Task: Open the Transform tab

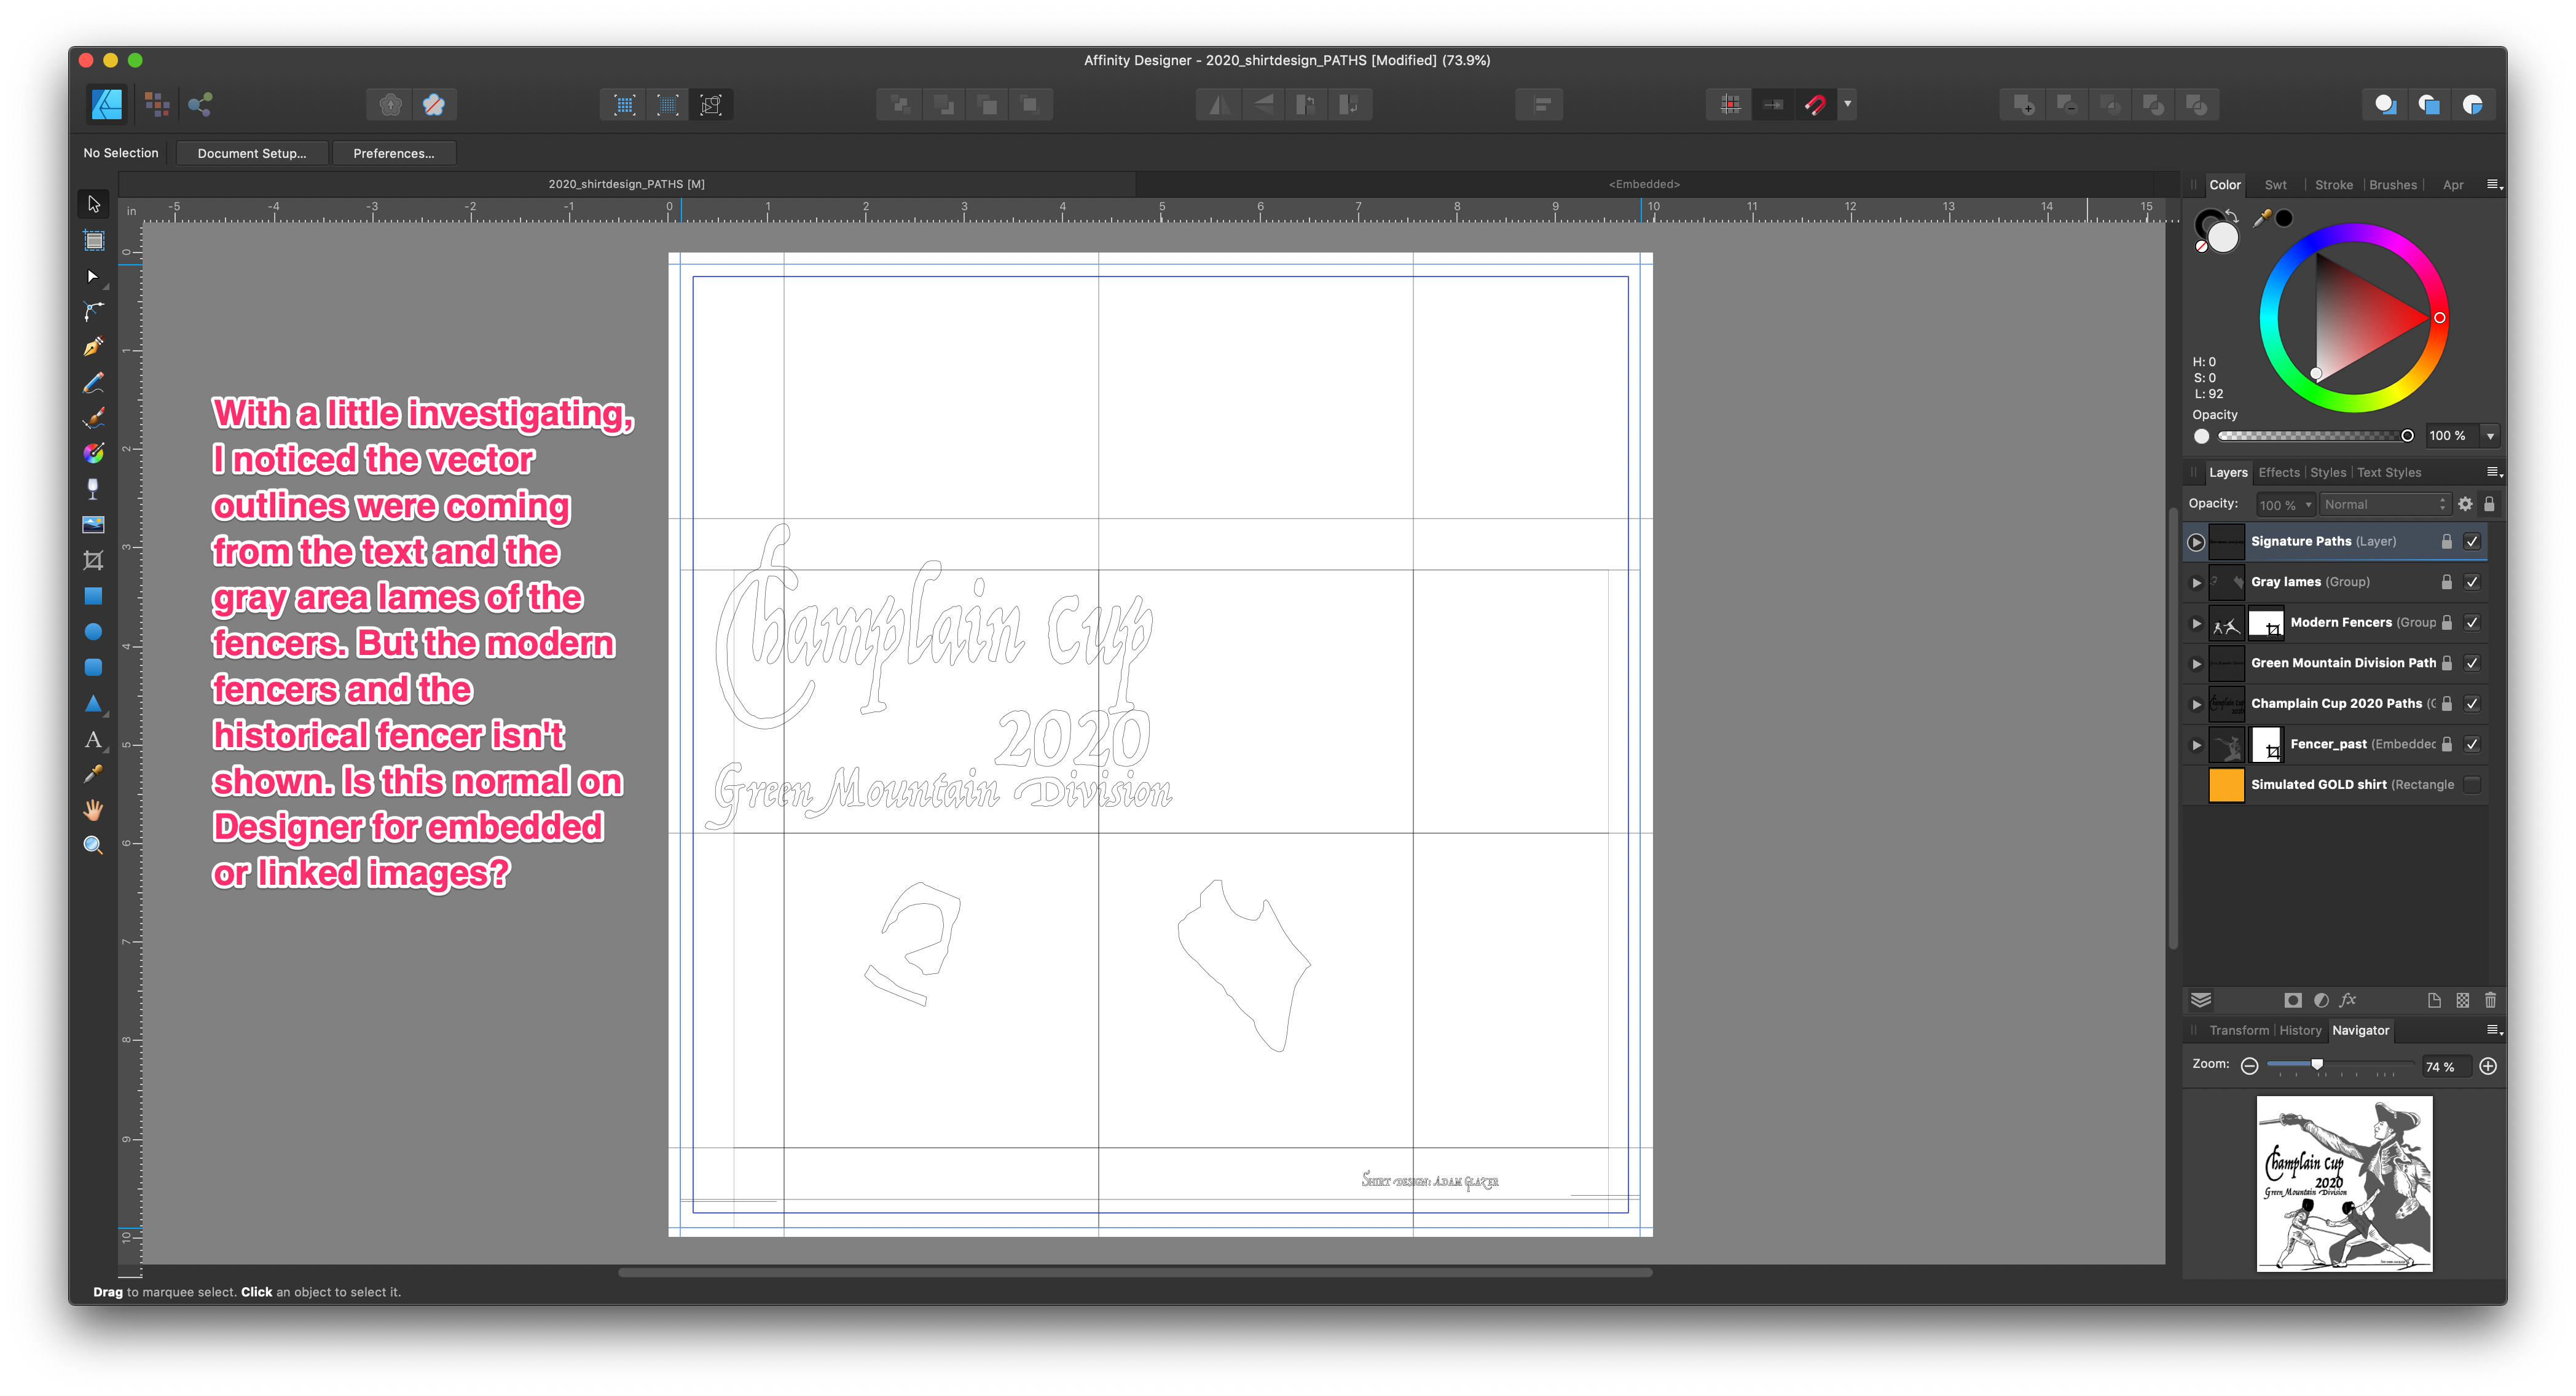Action: [2239, 1030]
